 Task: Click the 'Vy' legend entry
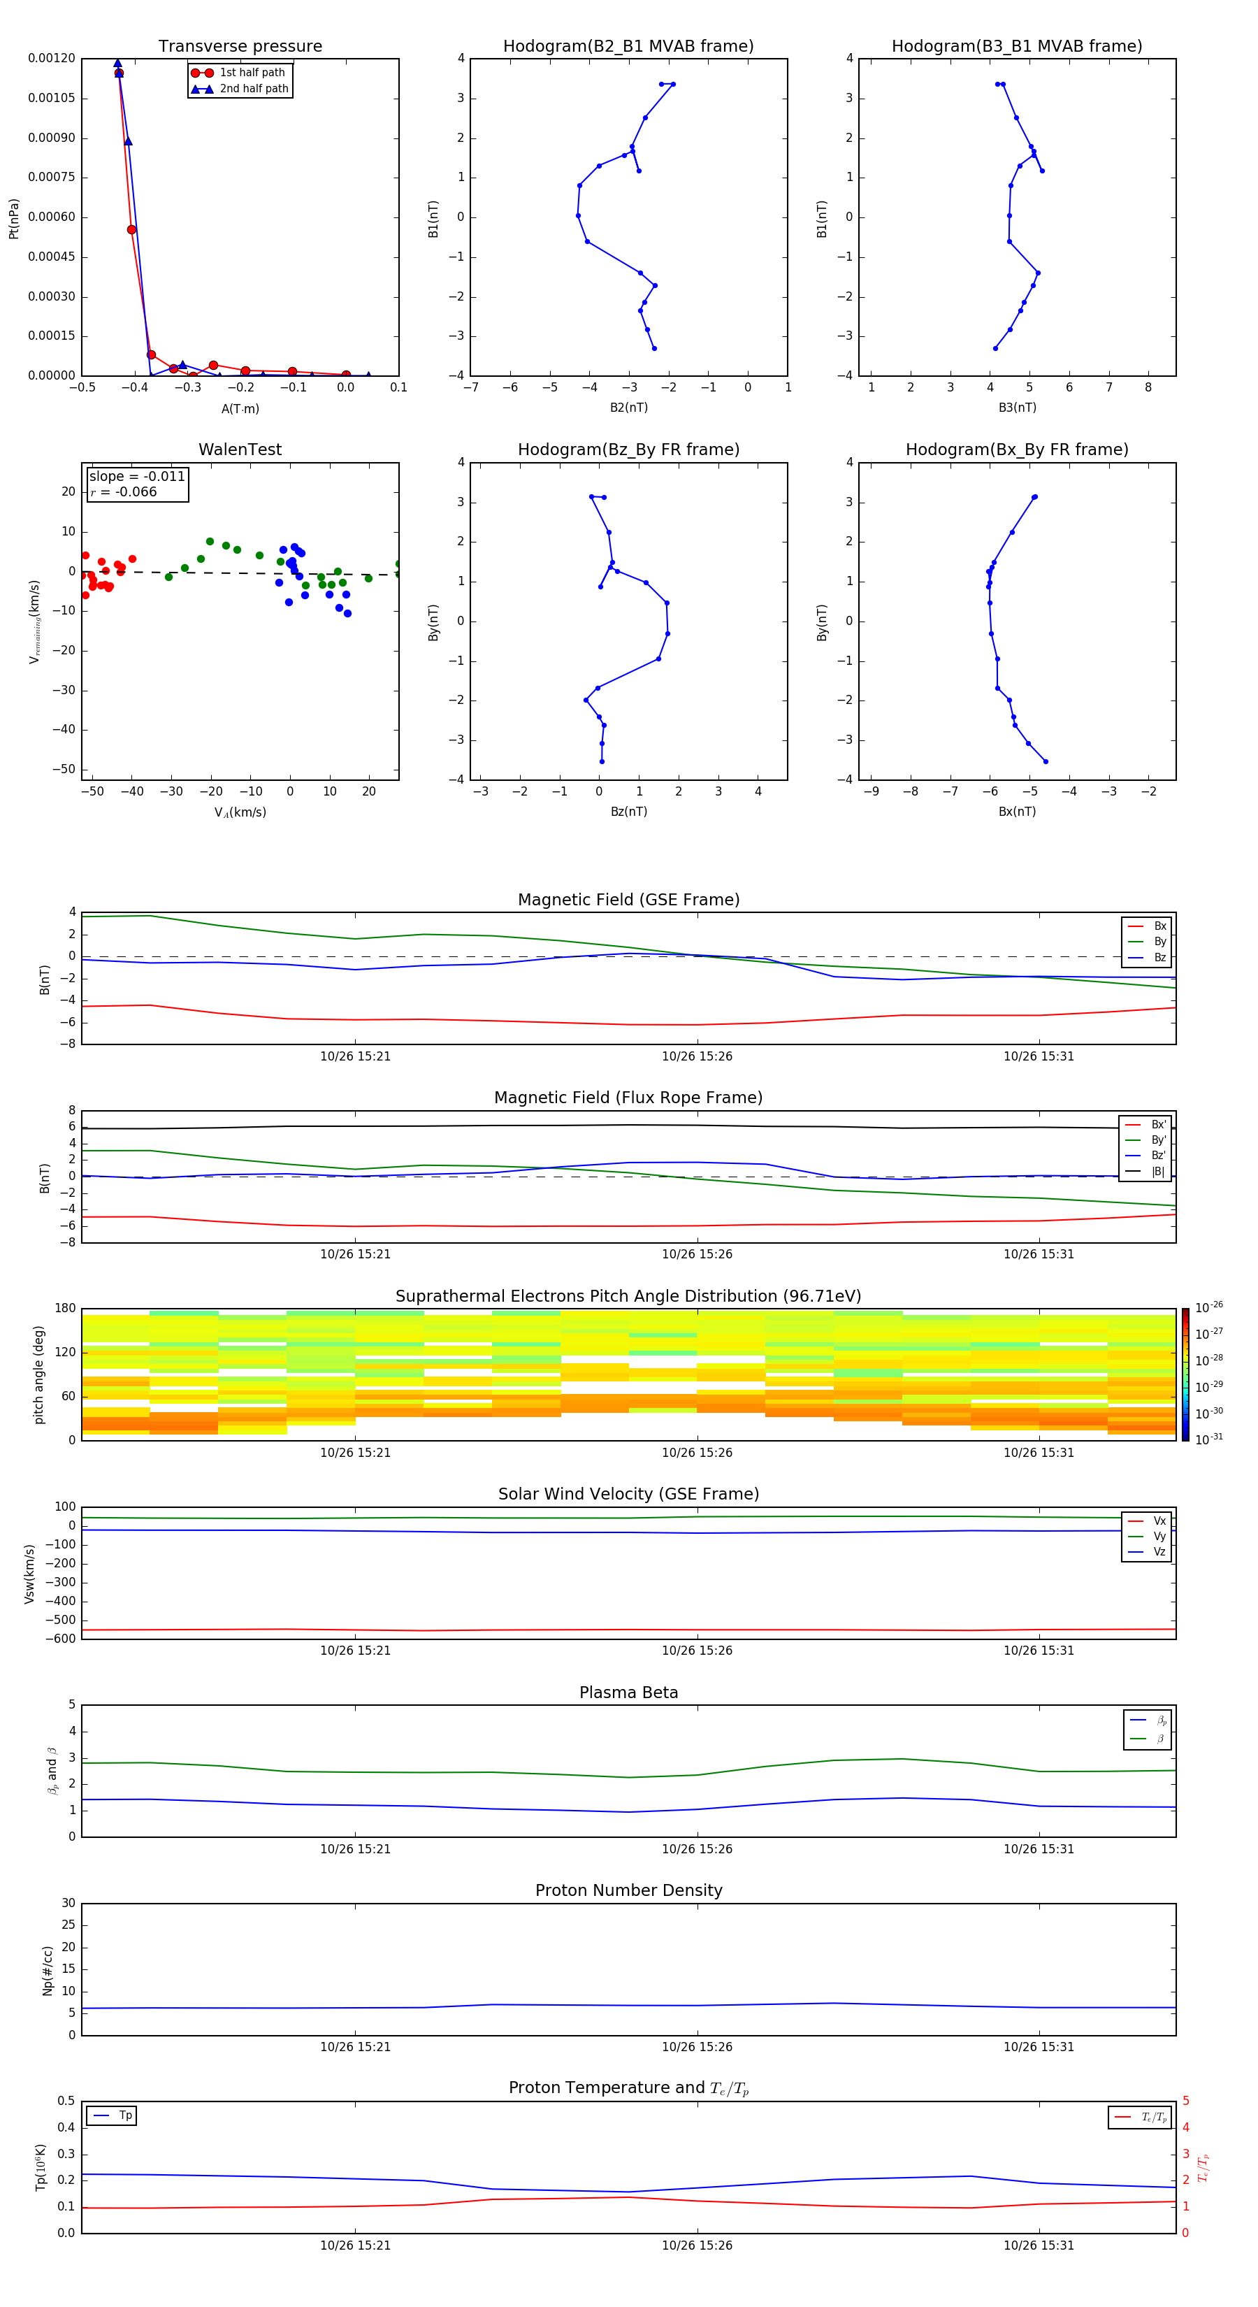pos(1148,1536)
